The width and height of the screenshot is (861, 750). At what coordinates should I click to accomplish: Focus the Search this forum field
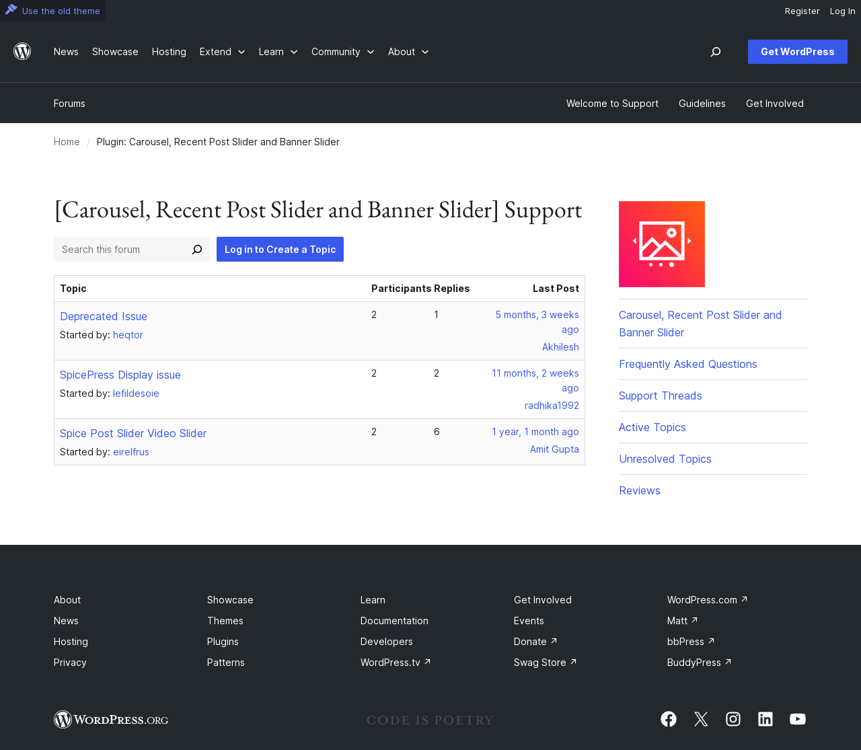click(x=120, y=250)
